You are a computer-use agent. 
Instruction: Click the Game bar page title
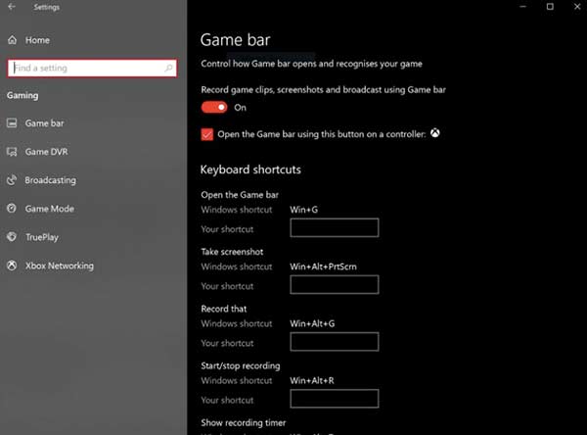tap(235, 40)
